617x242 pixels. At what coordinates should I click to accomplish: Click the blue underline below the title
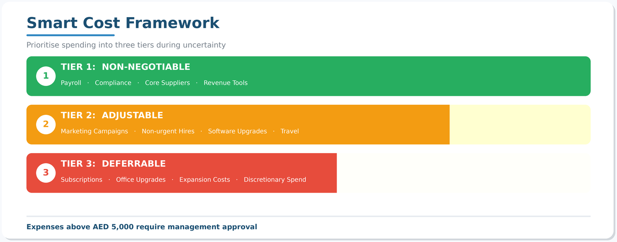(71, 35)
